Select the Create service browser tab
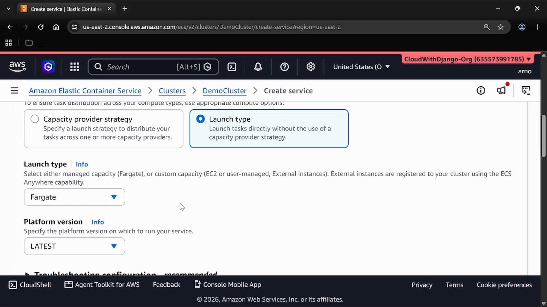547x307 pixels. [x=66, y=9]
